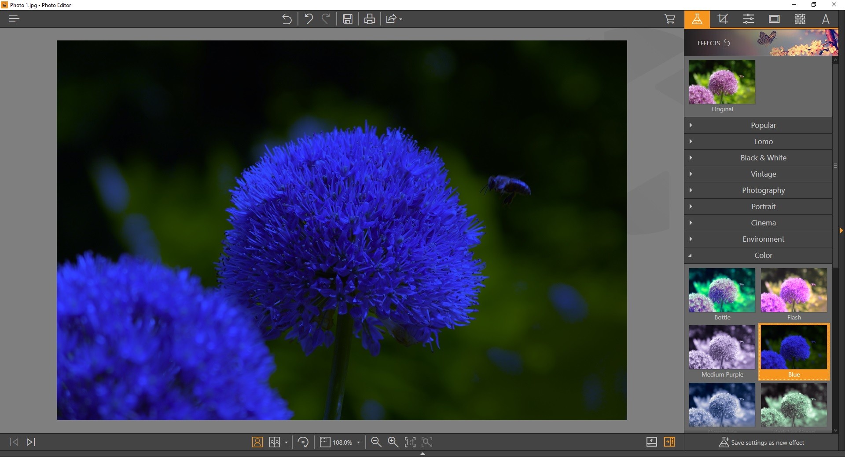Toggle the portrait compare original view
Image resolution: width=845 pixels, height=457 pixels.
pos(257,442)
